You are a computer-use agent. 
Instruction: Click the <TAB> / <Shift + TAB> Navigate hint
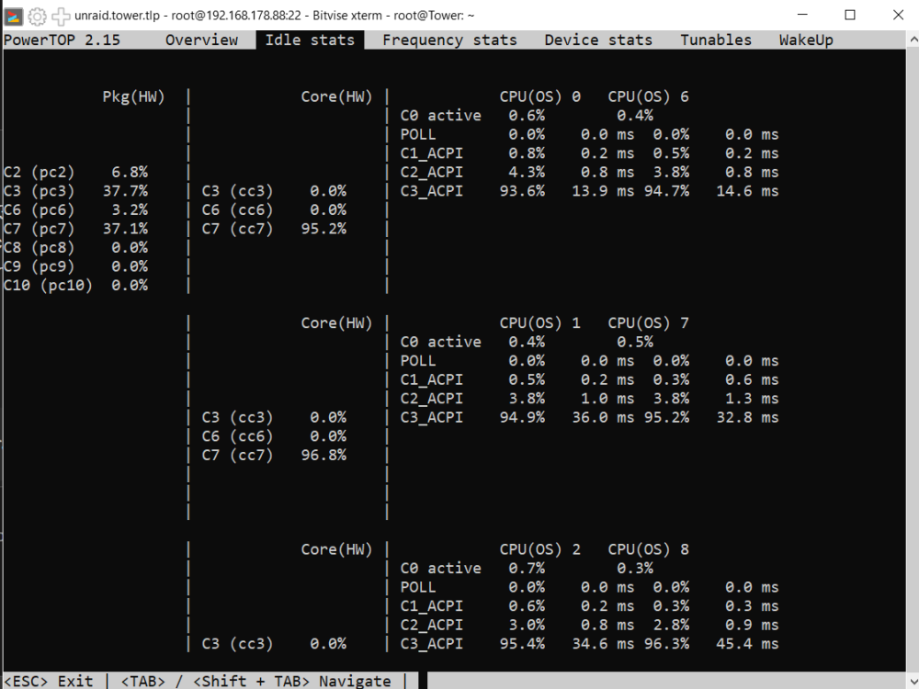(x=255, y=681)
